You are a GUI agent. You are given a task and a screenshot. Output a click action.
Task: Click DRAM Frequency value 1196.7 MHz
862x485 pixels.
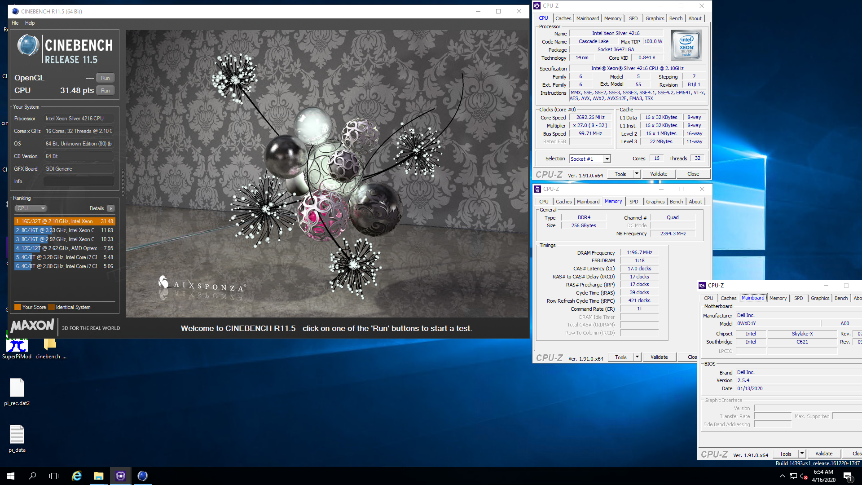point(639,253)
